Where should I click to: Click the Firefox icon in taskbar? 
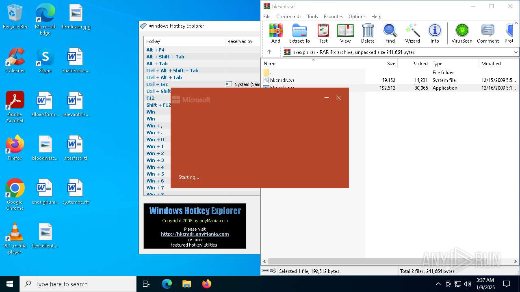pos(206,284)
